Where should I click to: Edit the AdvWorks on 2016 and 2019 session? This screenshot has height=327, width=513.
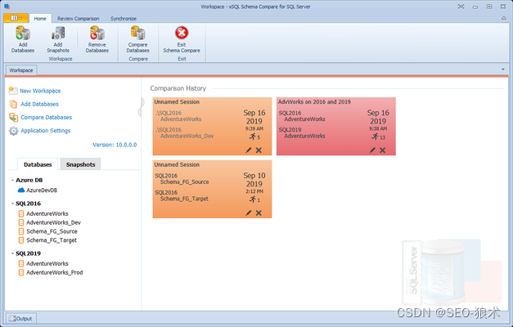pos(372,150)
